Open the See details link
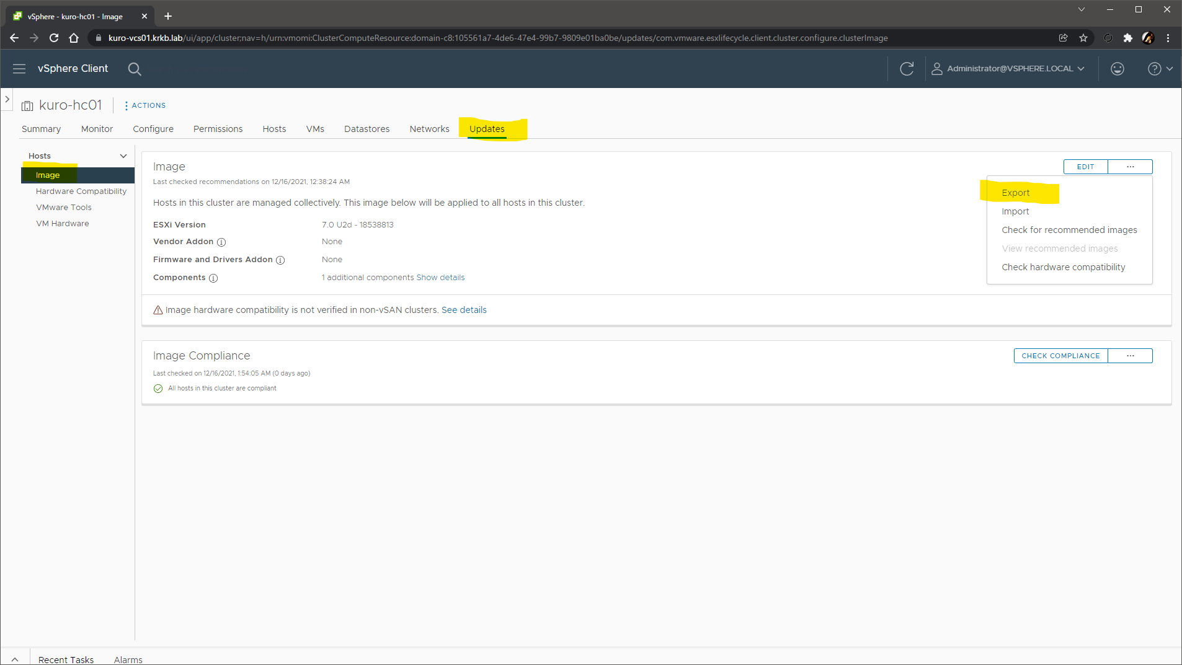The height and width of the screenshot is (665, 1182). (464, 310)
